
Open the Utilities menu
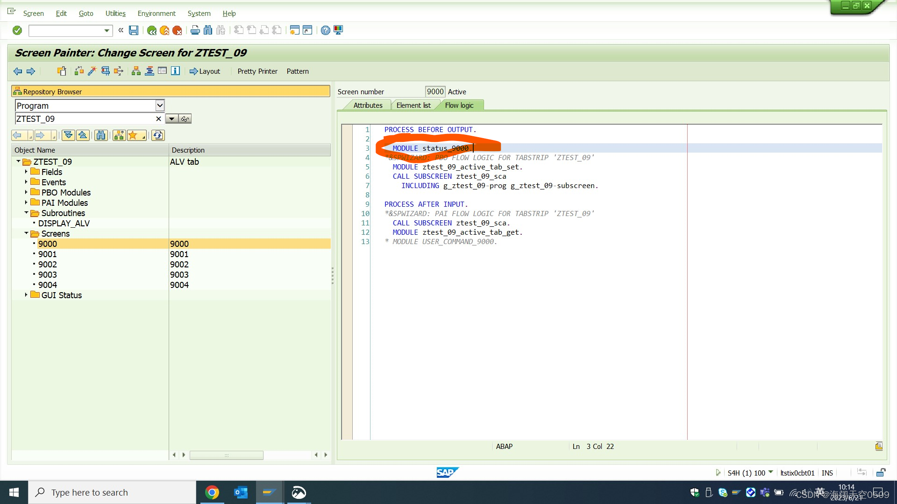point(115,13)
